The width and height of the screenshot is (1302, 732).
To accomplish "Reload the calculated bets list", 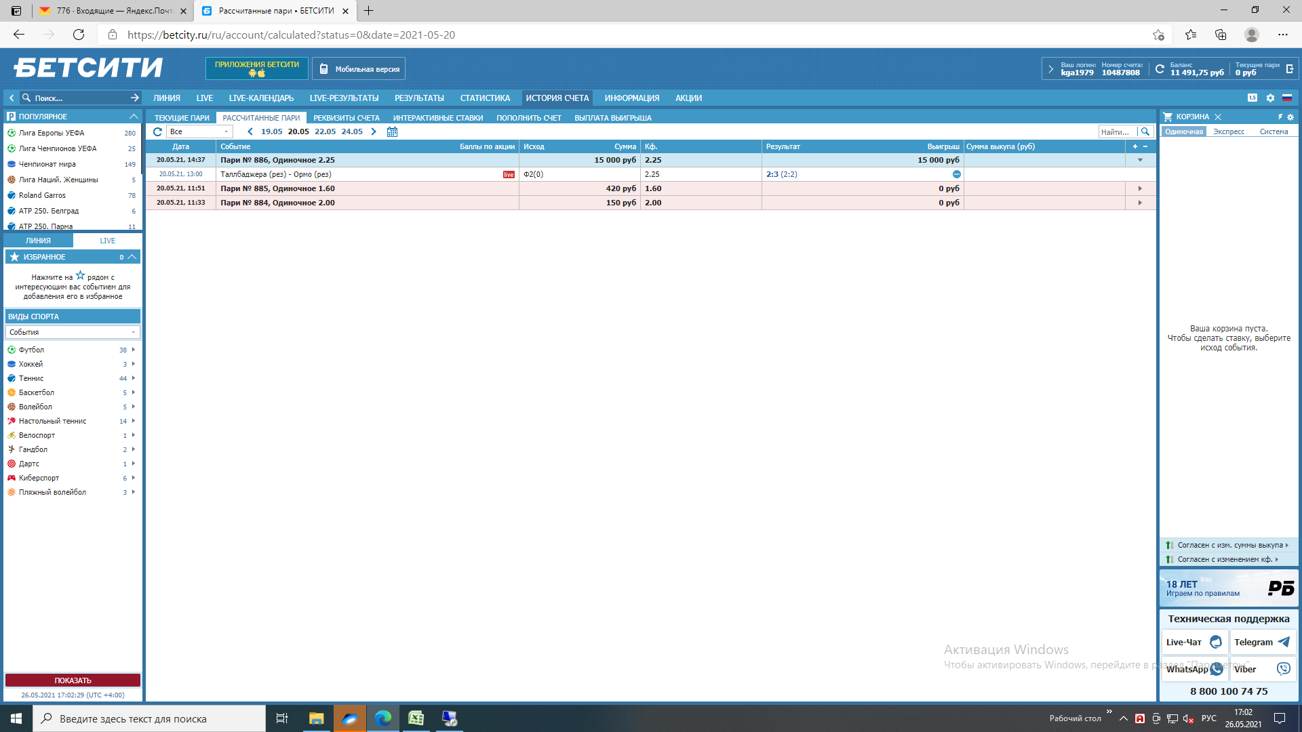I will (157, 131).
